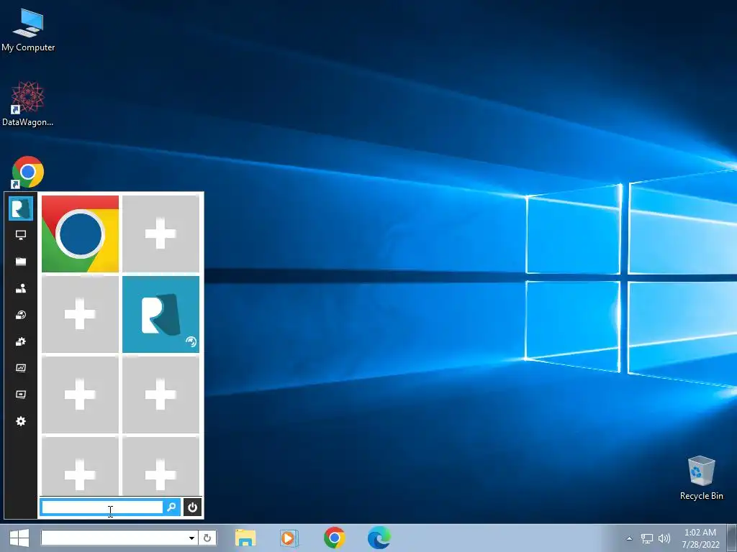
Task: Open the performance graph monitor sidebar icon
Action: (21, 368)
